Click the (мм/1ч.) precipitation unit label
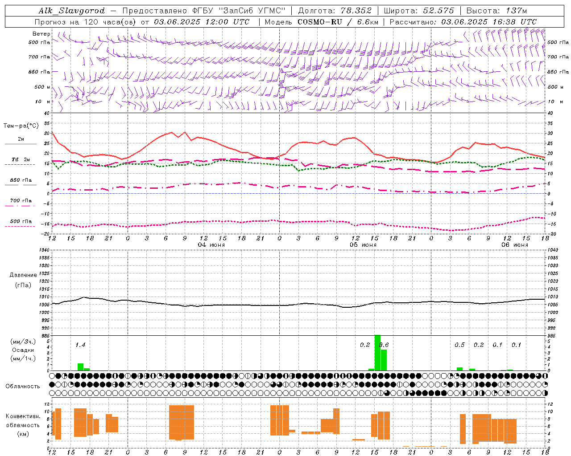Image resolution: width=571 pixels, height=456 pixels. pyautogui.click(x=23, y=358)
